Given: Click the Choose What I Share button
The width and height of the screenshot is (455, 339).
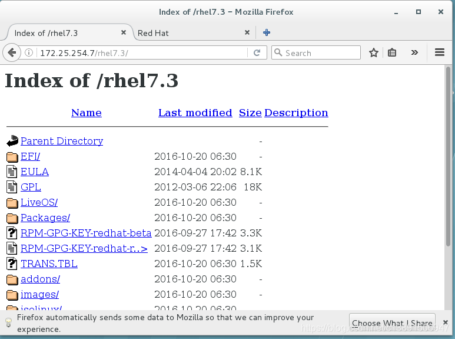Looking at the screenshot, I should [392, 323].
